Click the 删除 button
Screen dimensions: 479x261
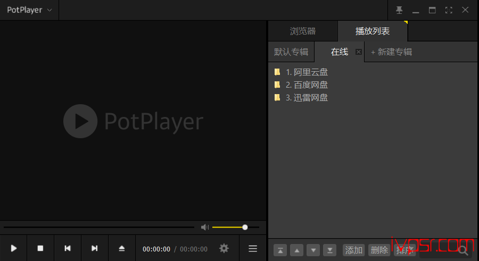click(379, 250)
